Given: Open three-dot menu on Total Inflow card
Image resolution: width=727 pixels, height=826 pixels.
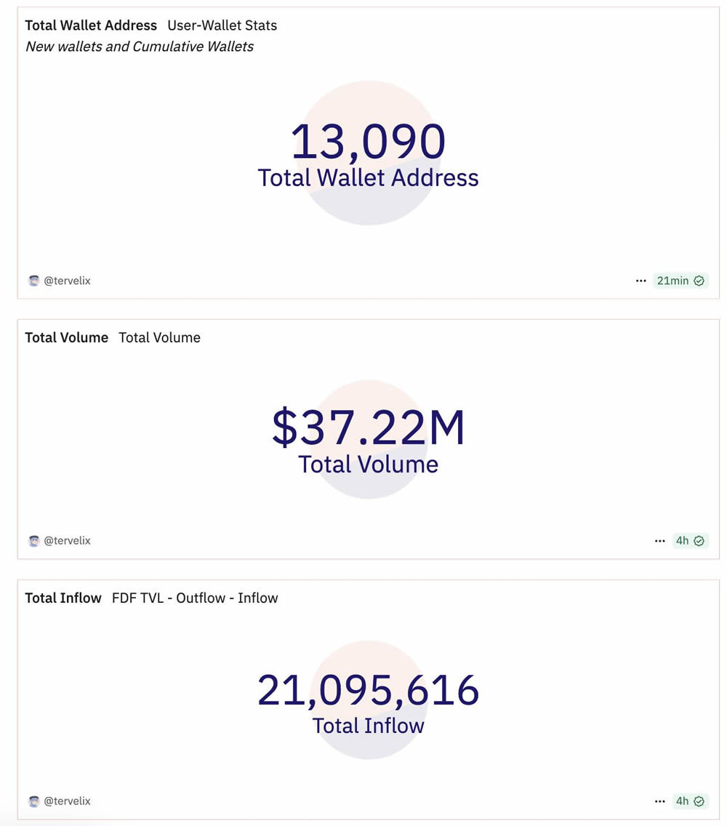Looking at the screenshot, I should pyautogui.click(x=659, y=801).
